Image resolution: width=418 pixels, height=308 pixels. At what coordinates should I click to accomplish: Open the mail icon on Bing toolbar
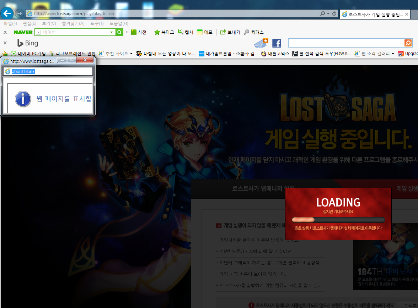click(x=261, y=43)
